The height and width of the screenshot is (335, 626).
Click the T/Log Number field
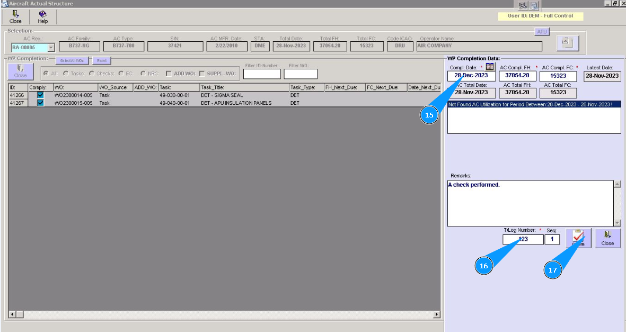click(x=523, y=239)
